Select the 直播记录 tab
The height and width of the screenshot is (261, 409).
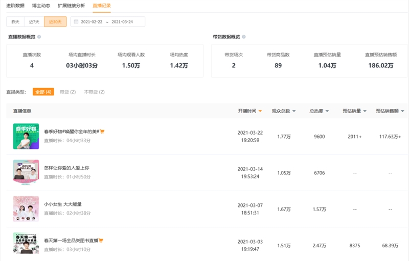[101, 6]
